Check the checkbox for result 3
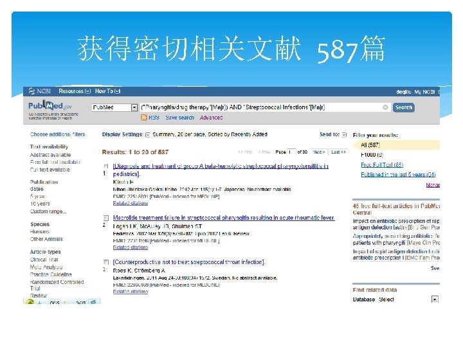 coord(106,262)
